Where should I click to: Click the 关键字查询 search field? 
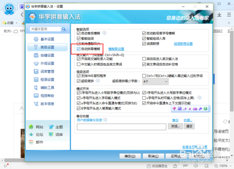click(x=45, y=29)
